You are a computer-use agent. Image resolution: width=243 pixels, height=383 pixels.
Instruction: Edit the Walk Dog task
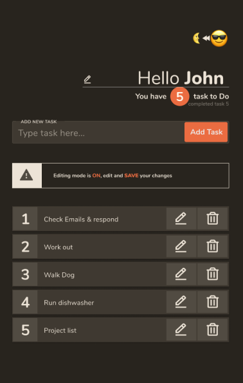(x=181, y=274)
